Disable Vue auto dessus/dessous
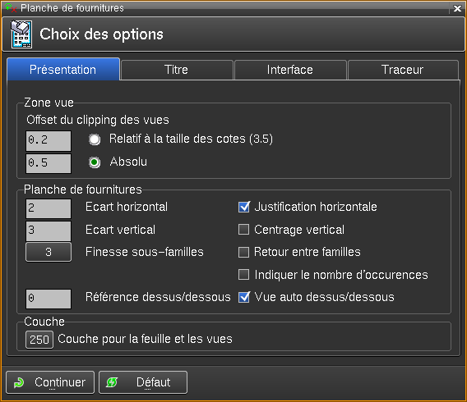The width and height of the screenshot is (467, 402). click(244, 297)
